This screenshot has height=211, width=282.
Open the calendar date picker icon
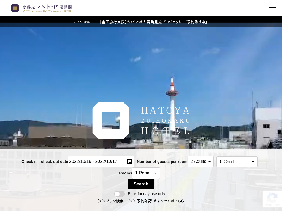(x=129, y=162)
